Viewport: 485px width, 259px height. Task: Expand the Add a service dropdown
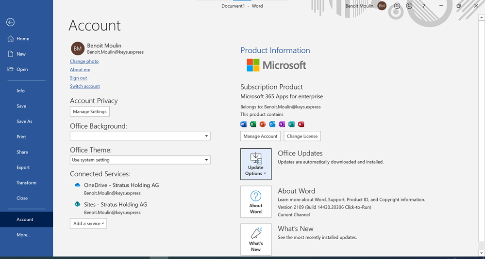tap(88, 223)
